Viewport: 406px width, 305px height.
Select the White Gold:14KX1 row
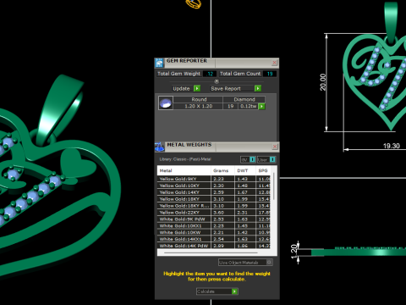click(x=213, y=239)
